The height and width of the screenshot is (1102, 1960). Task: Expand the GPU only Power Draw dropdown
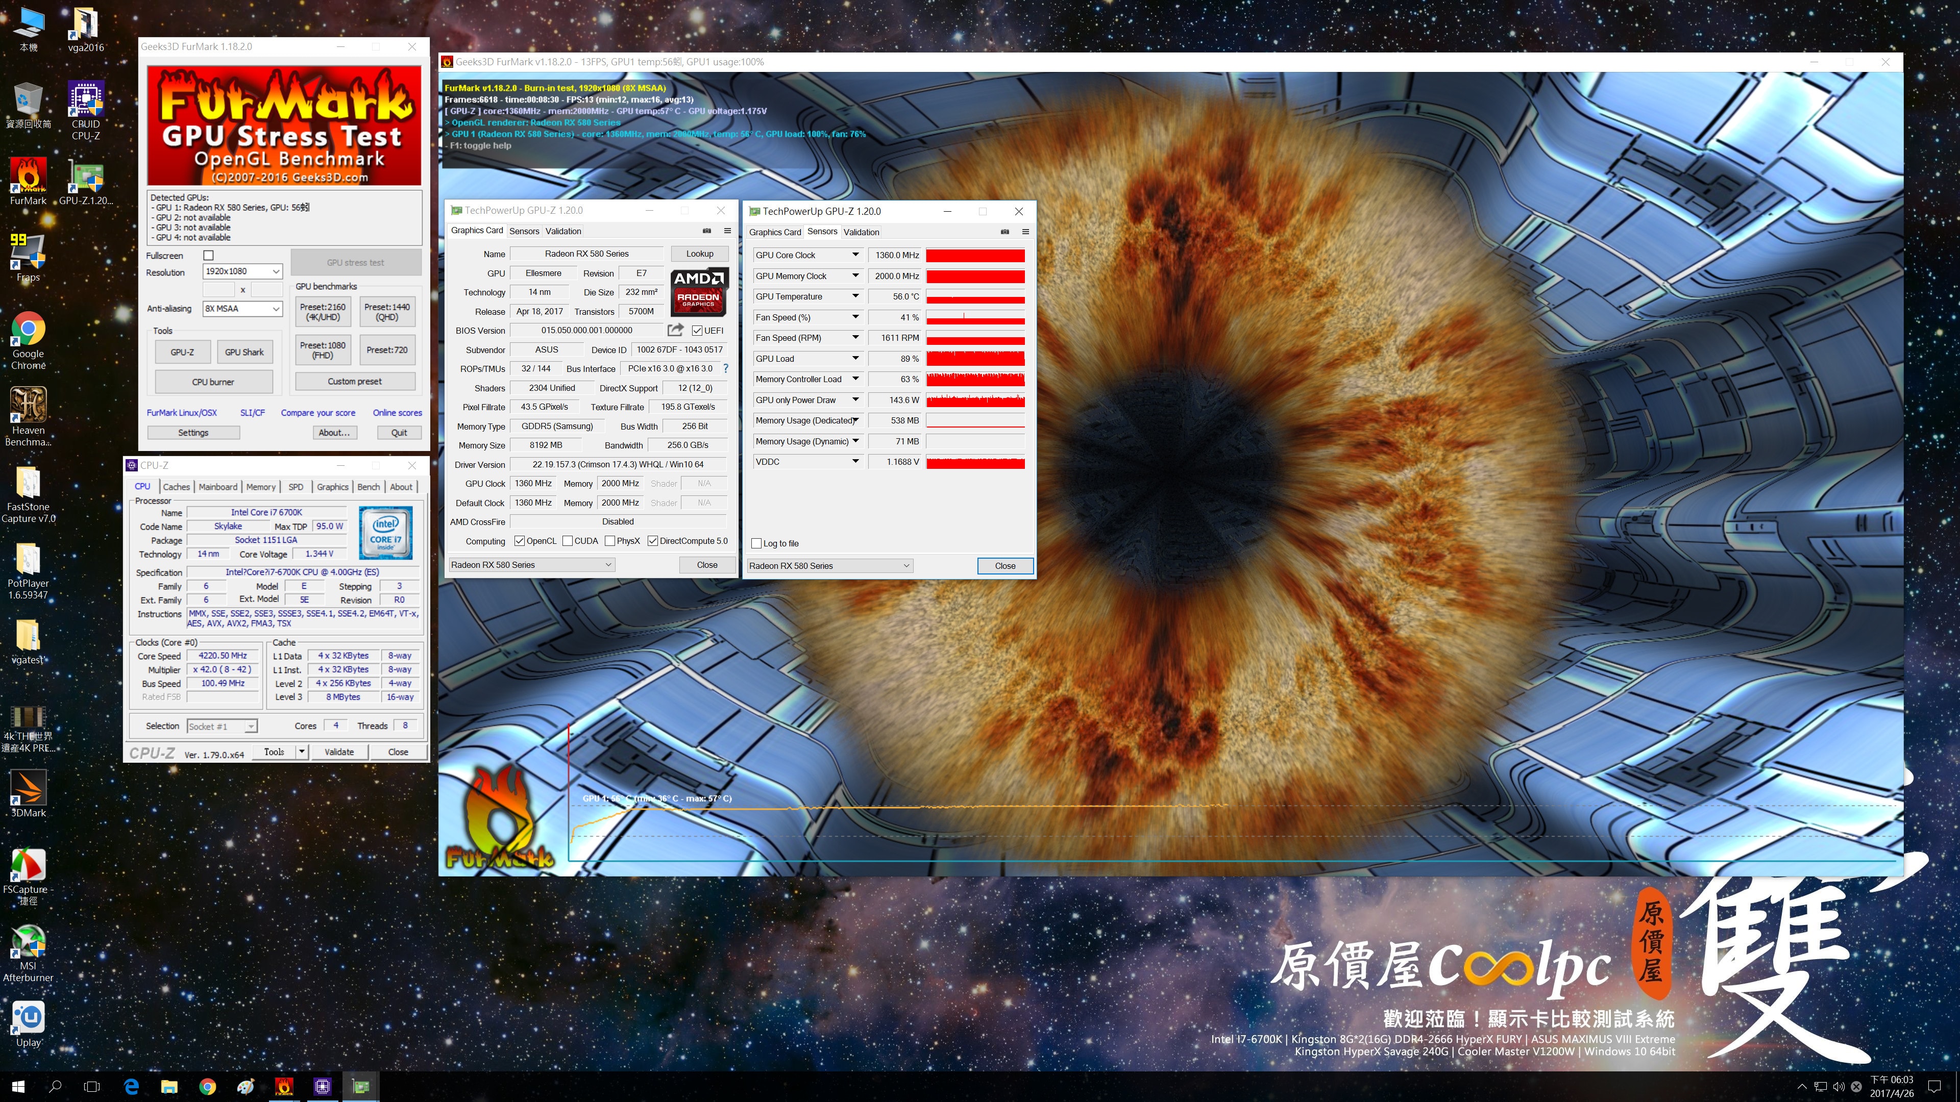coord(855,399)
